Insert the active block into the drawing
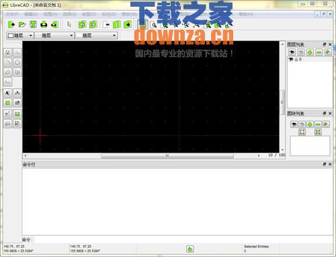 (x=318, y=132)
